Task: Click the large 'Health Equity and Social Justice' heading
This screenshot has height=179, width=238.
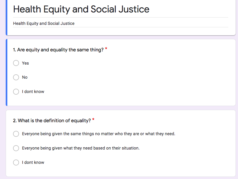Action: coord(81,9)
